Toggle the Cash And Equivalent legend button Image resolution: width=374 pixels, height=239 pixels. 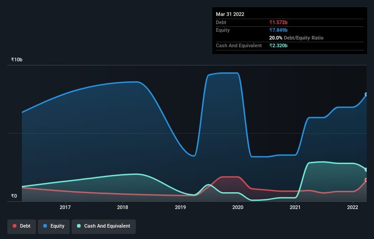click(103, 226)
